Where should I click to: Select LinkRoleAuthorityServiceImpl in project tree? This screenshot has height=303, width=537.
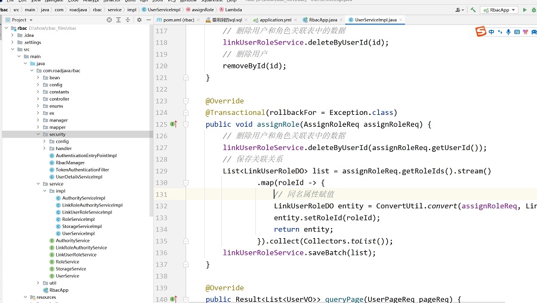point(92,205)
